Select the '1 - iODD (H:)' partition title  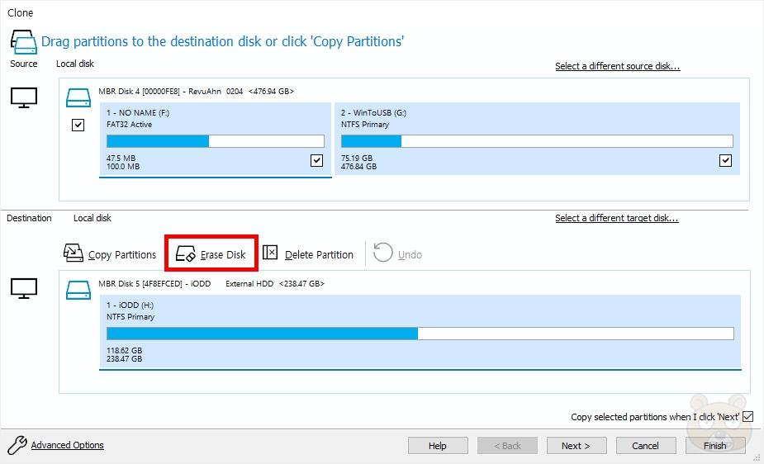click(x=130, y=305)
